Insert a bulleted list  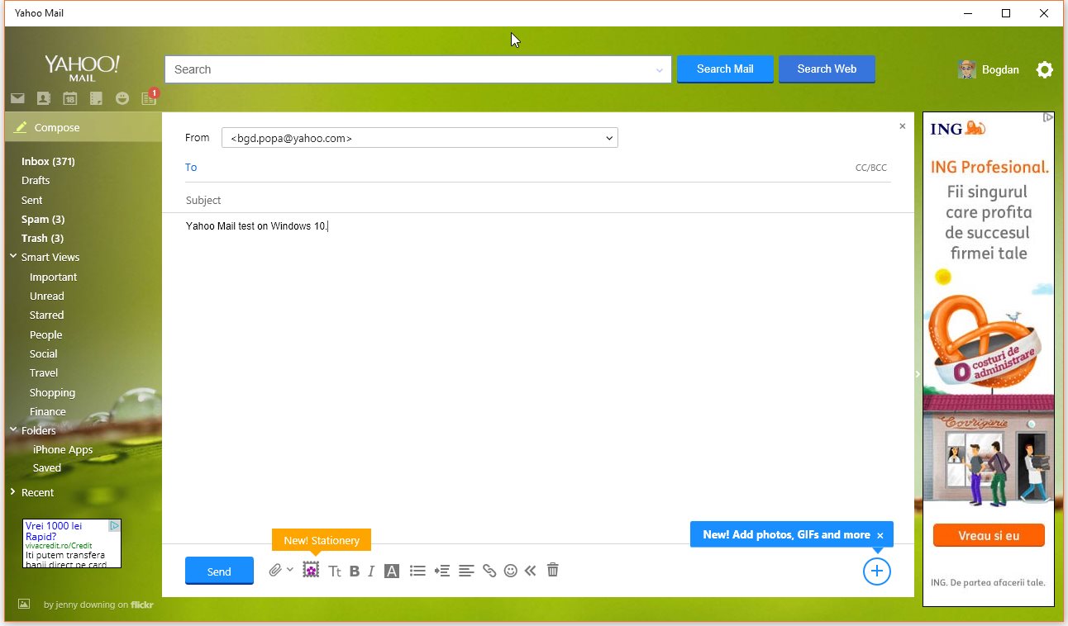(x=417, y=571)
